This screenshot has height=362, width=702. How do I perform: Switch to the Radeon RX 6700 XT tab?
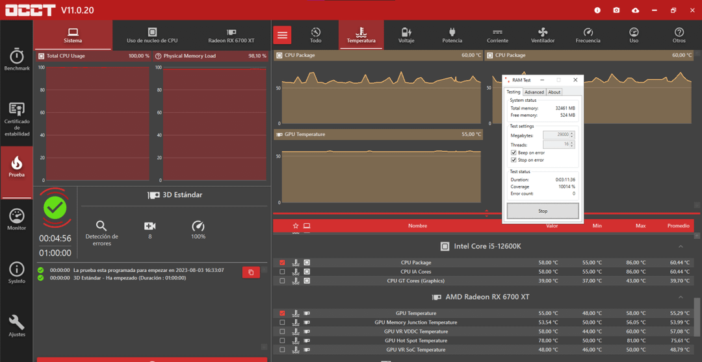[x=231, y=35]
